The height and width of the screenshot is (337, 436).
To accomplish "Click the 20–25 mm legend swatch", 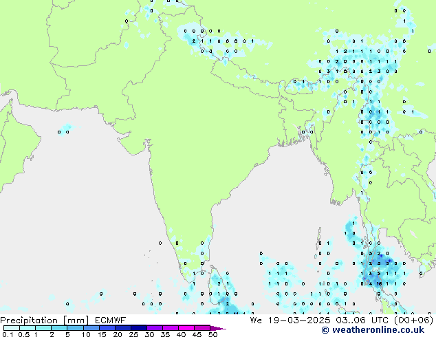I will pos(123,328).
